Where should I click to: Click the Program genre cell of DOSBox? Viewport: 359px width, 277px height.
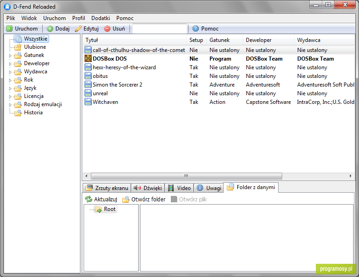tap(220, 59)
